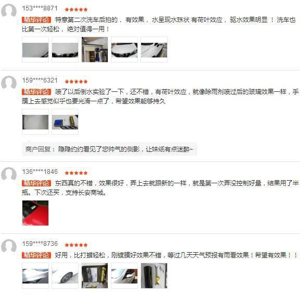Open blue cloth product photo in second review

[65, 122]
